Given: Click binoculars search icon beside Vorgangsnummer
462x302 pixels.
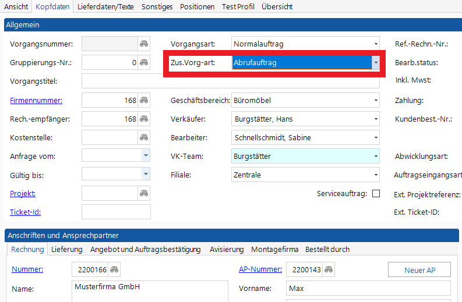Looking at the screenshot, I should (144, 44).
